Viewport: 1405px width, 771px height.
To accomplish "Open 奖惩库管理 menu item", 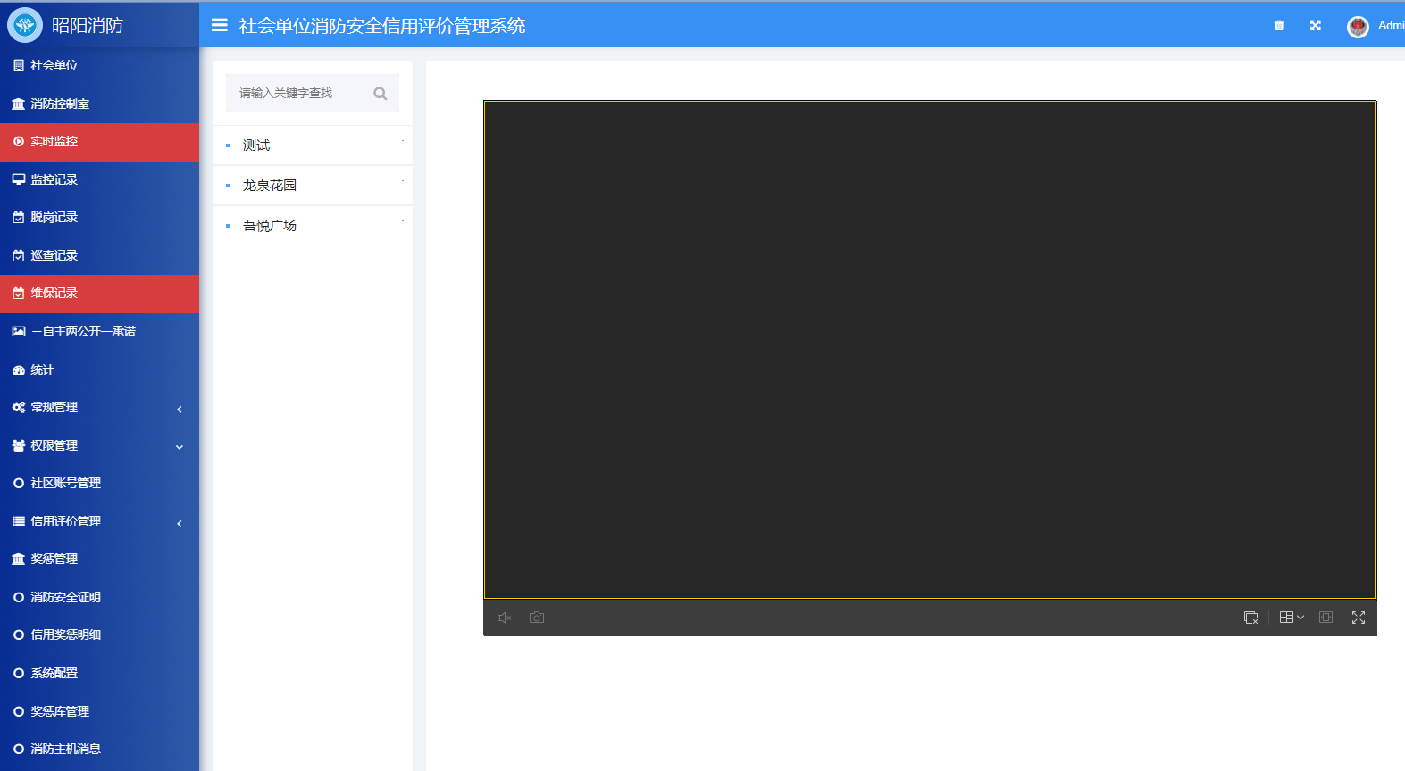I will (x=99, y=711).
